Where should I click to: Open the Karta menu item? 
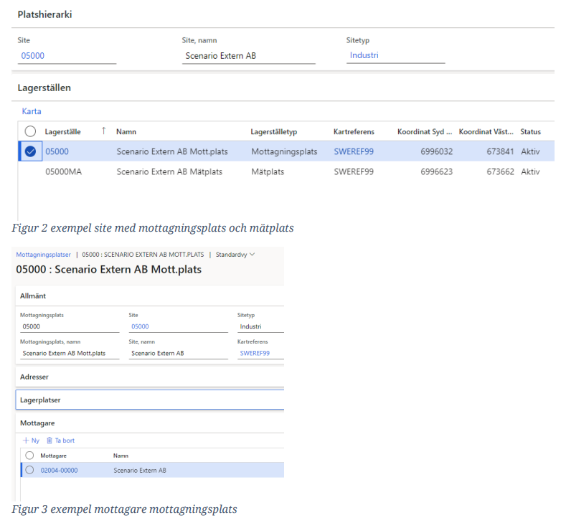[x=32, y=111]
